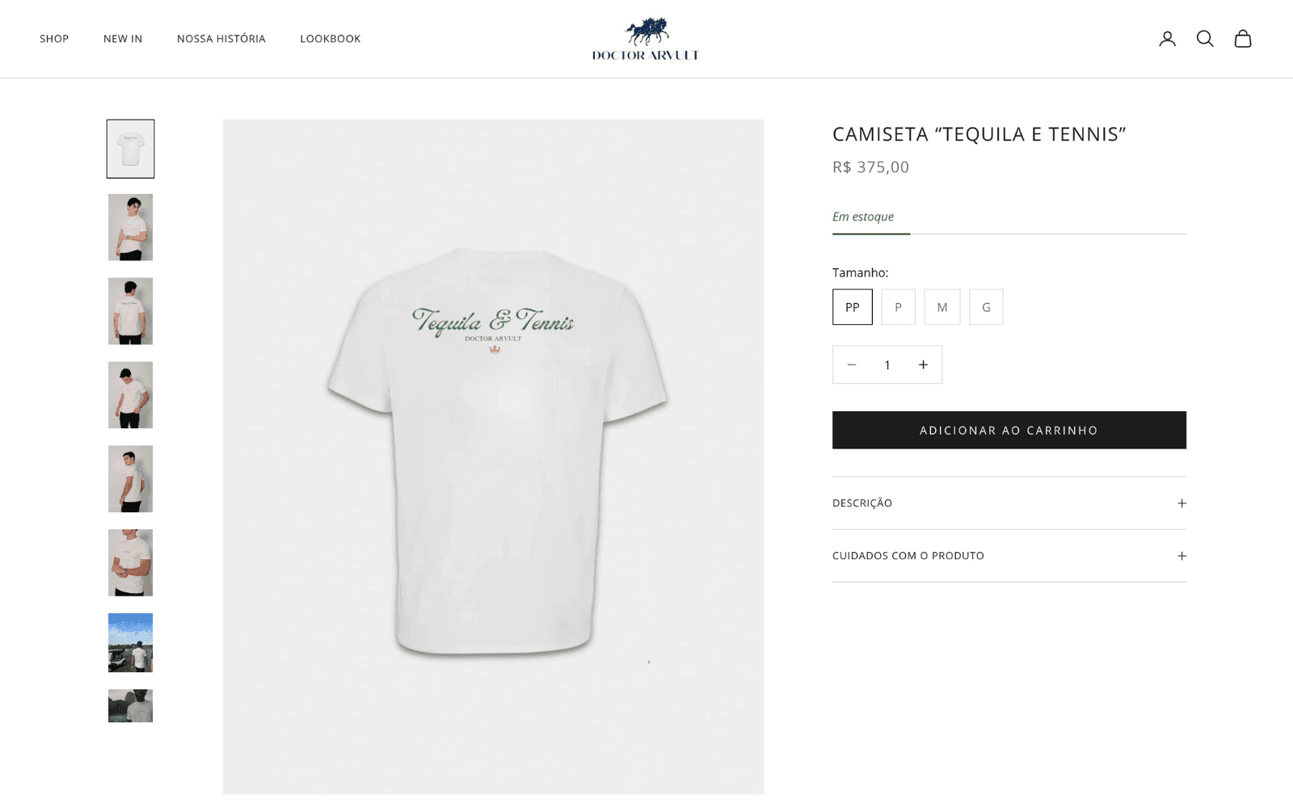Click the quantity number input field
1293x808 pixels.
coord(887,364)
